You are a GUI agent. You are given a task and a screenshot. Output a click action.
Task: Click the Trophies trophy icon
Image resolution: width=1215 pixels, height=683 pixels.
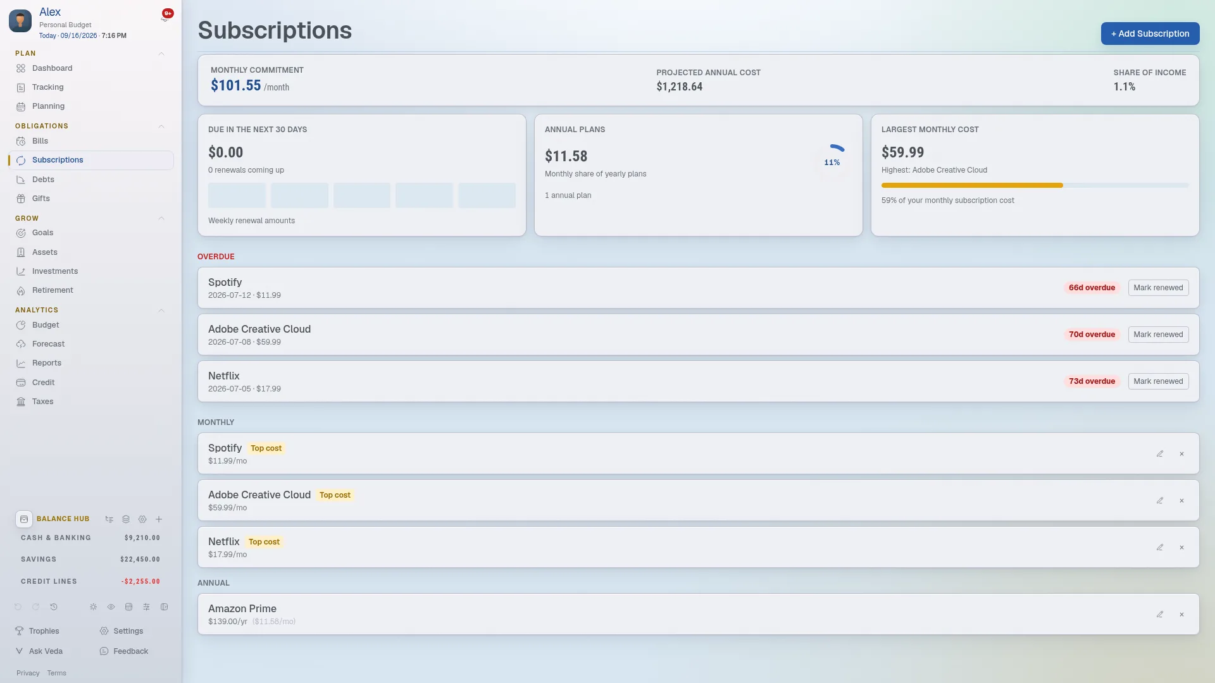click(x=20, y=631)
